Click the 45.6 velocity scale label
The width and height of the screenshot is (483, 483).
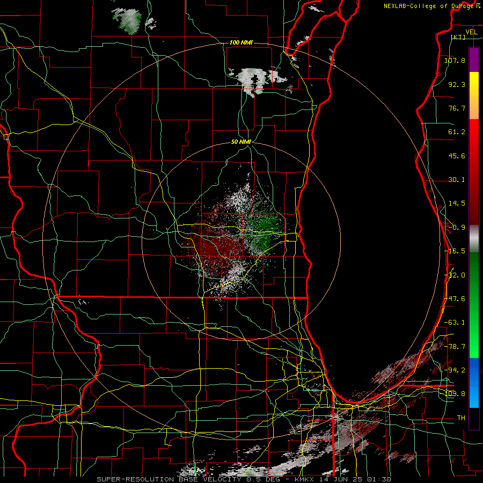(x=457, y=156)
